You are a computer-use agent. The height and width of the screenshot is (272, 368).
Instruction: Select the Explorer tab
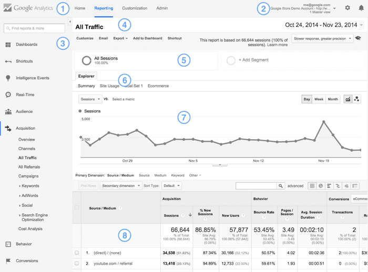tap(86, 76)
